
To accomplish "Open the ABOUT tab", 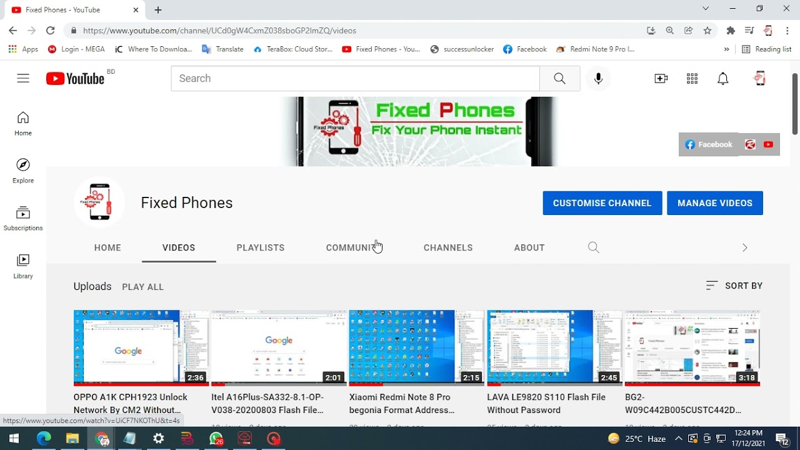I will click(529, 247).
